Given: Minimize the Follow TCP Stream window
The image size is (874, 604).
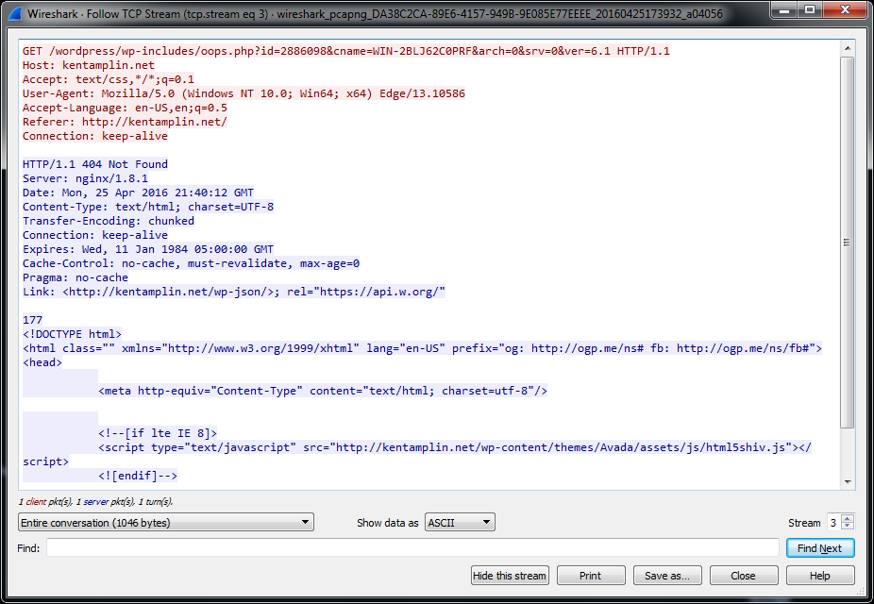Looking at the screenshot, I should tap(782, 11).
